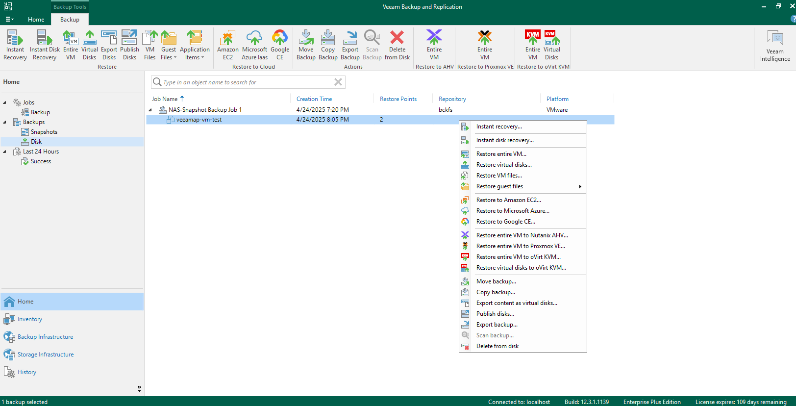Viewport: 796px width, 406px height.
Task: Select Restore entire VM to Proxmox VE
Action: point(522,246)
